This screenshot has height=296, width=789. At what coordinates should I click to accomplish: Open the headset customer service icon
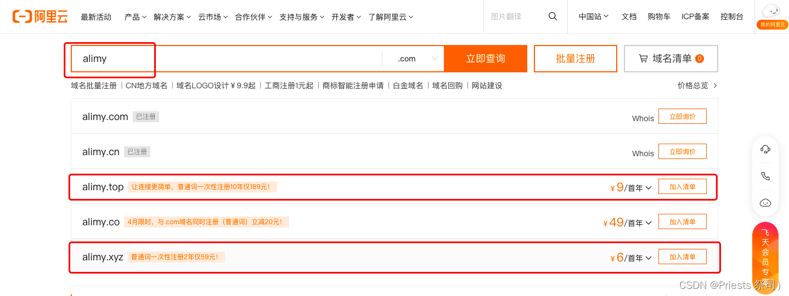765,149
